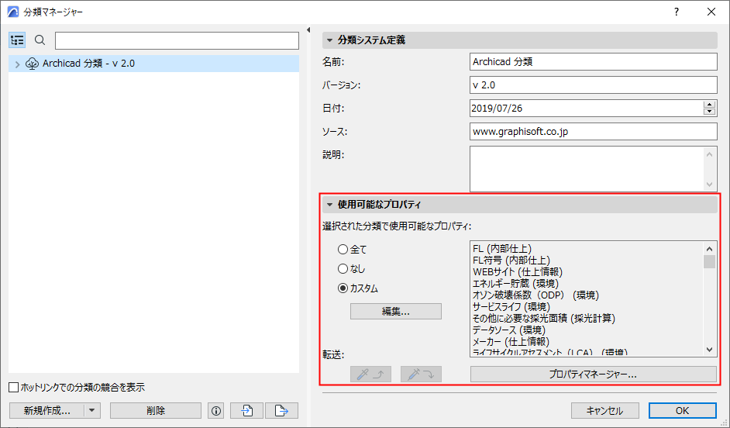Select エネルギー貯蔵 (環境) list entry
The height and width of the screenshot is (428, 730).
(x=515, y=284)
